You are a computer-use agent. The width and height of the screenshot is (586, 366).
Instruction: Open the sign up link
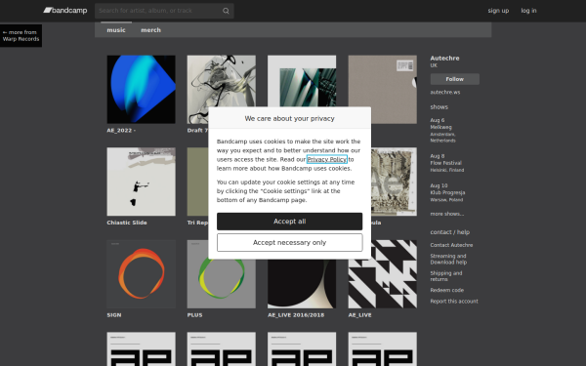click(x=498, y=11)
